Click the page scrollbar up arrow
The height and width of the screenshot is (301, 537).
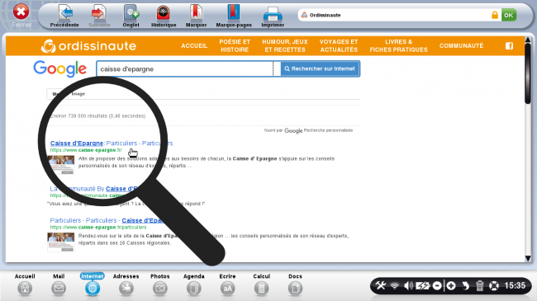528,40
